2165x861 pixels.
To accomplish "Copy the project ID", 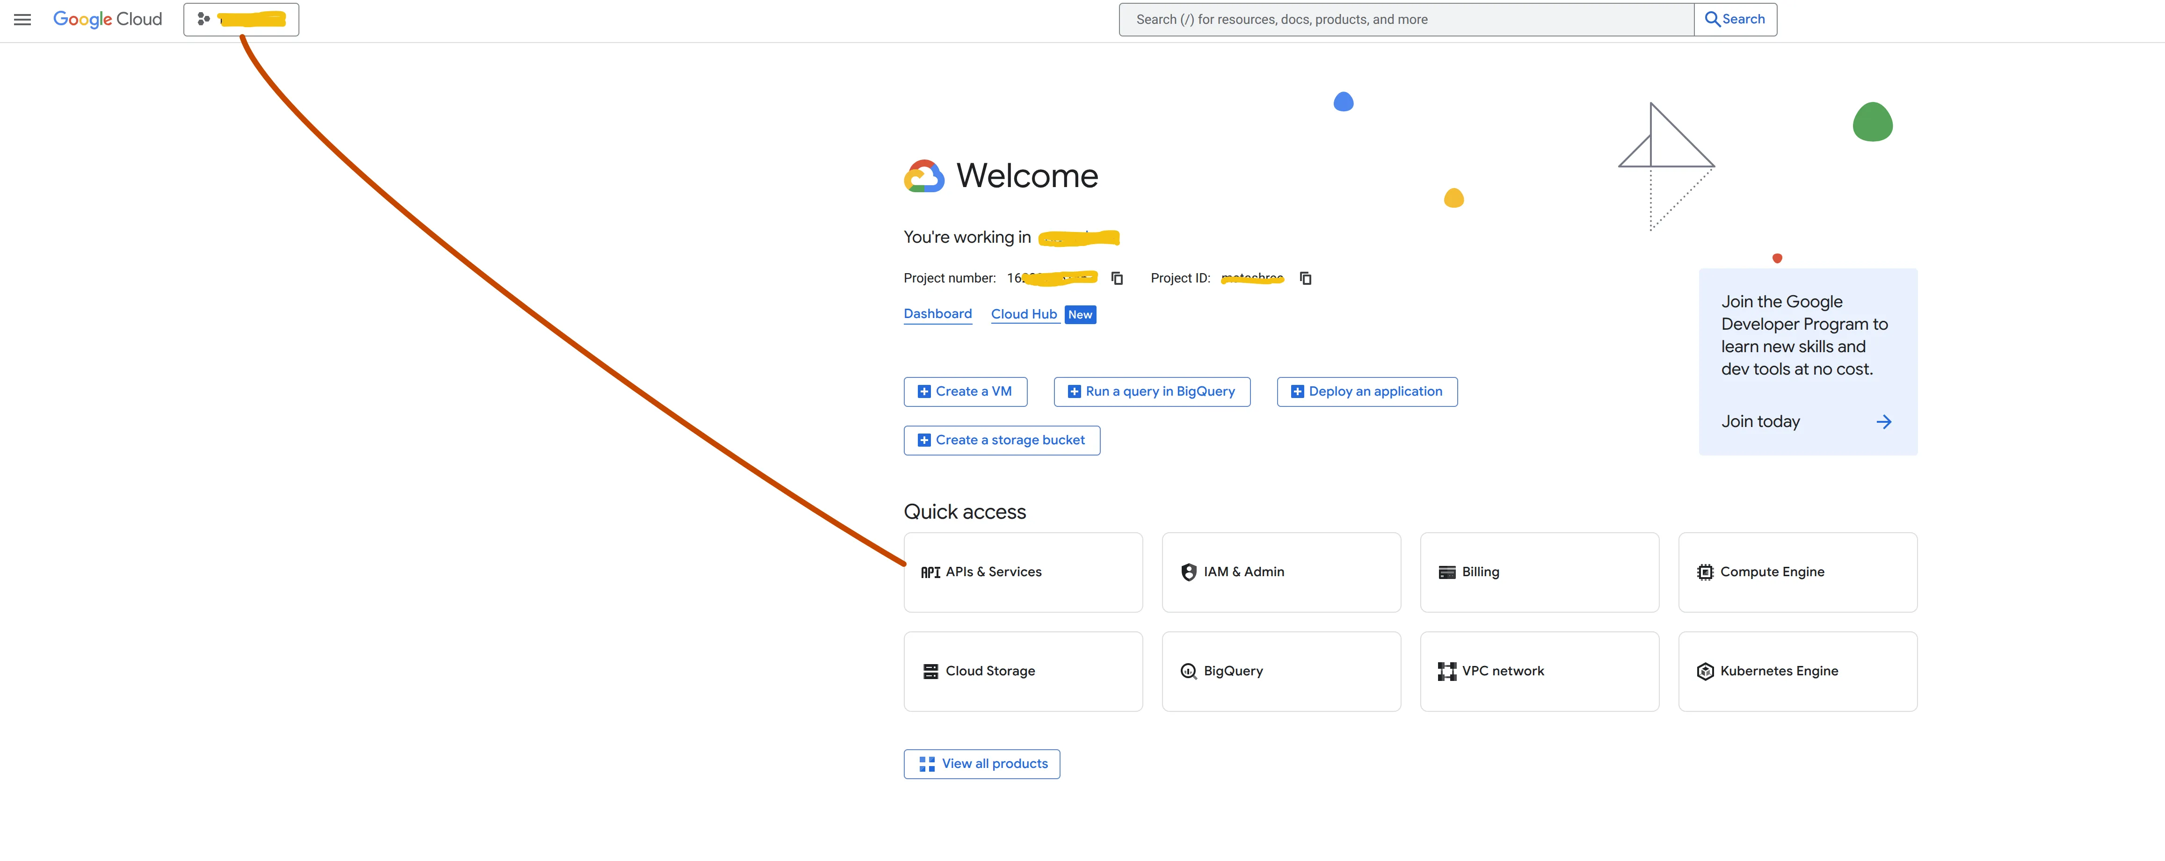I will point(1305,278).
